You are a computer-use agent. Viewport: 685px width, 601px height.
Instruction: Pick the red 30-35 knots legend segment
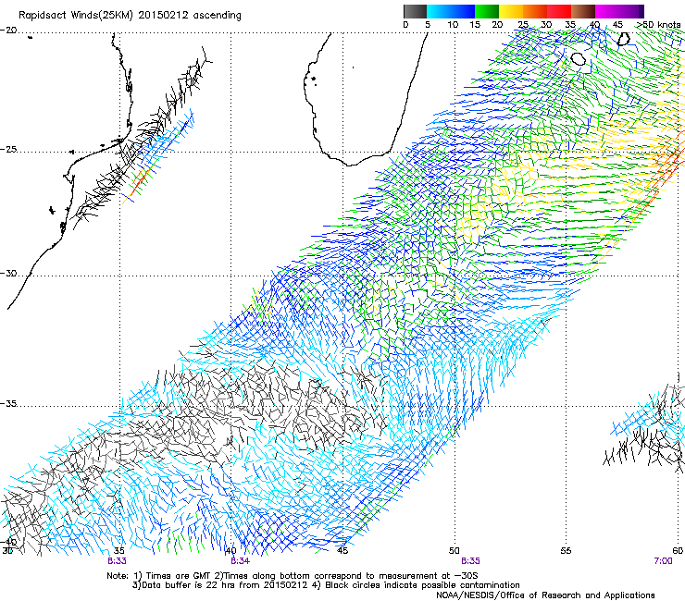pos(559,11)
